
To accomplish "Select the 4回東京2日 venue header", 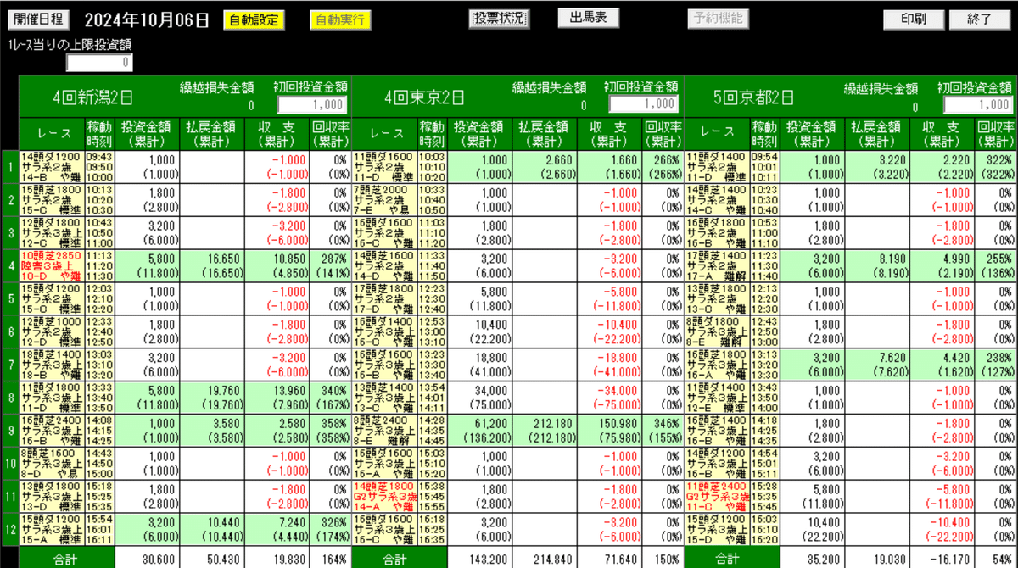I will click(x=427, y=97).
